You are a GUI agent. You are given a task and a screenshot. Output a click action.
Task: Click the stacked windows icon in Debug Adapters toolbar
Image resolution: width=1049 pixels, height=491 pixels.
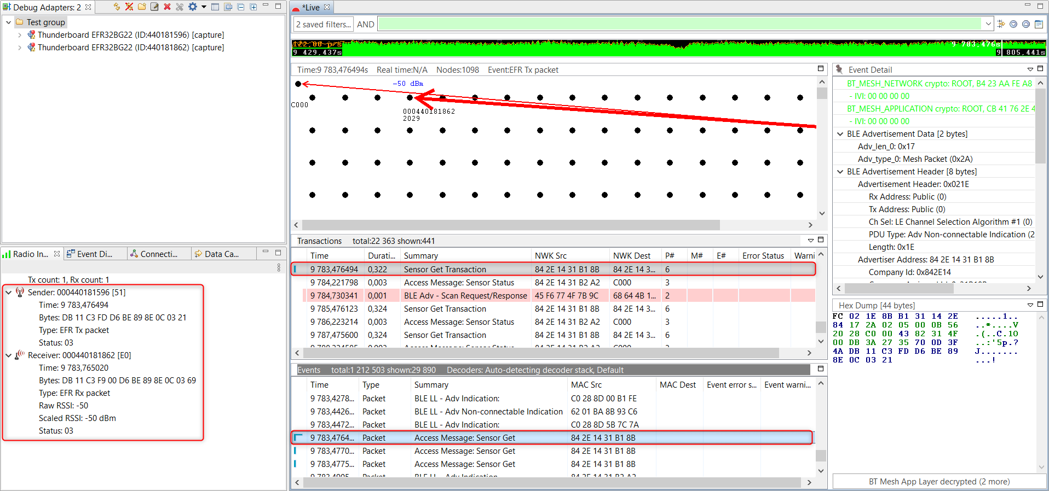[x=228, y=7]
